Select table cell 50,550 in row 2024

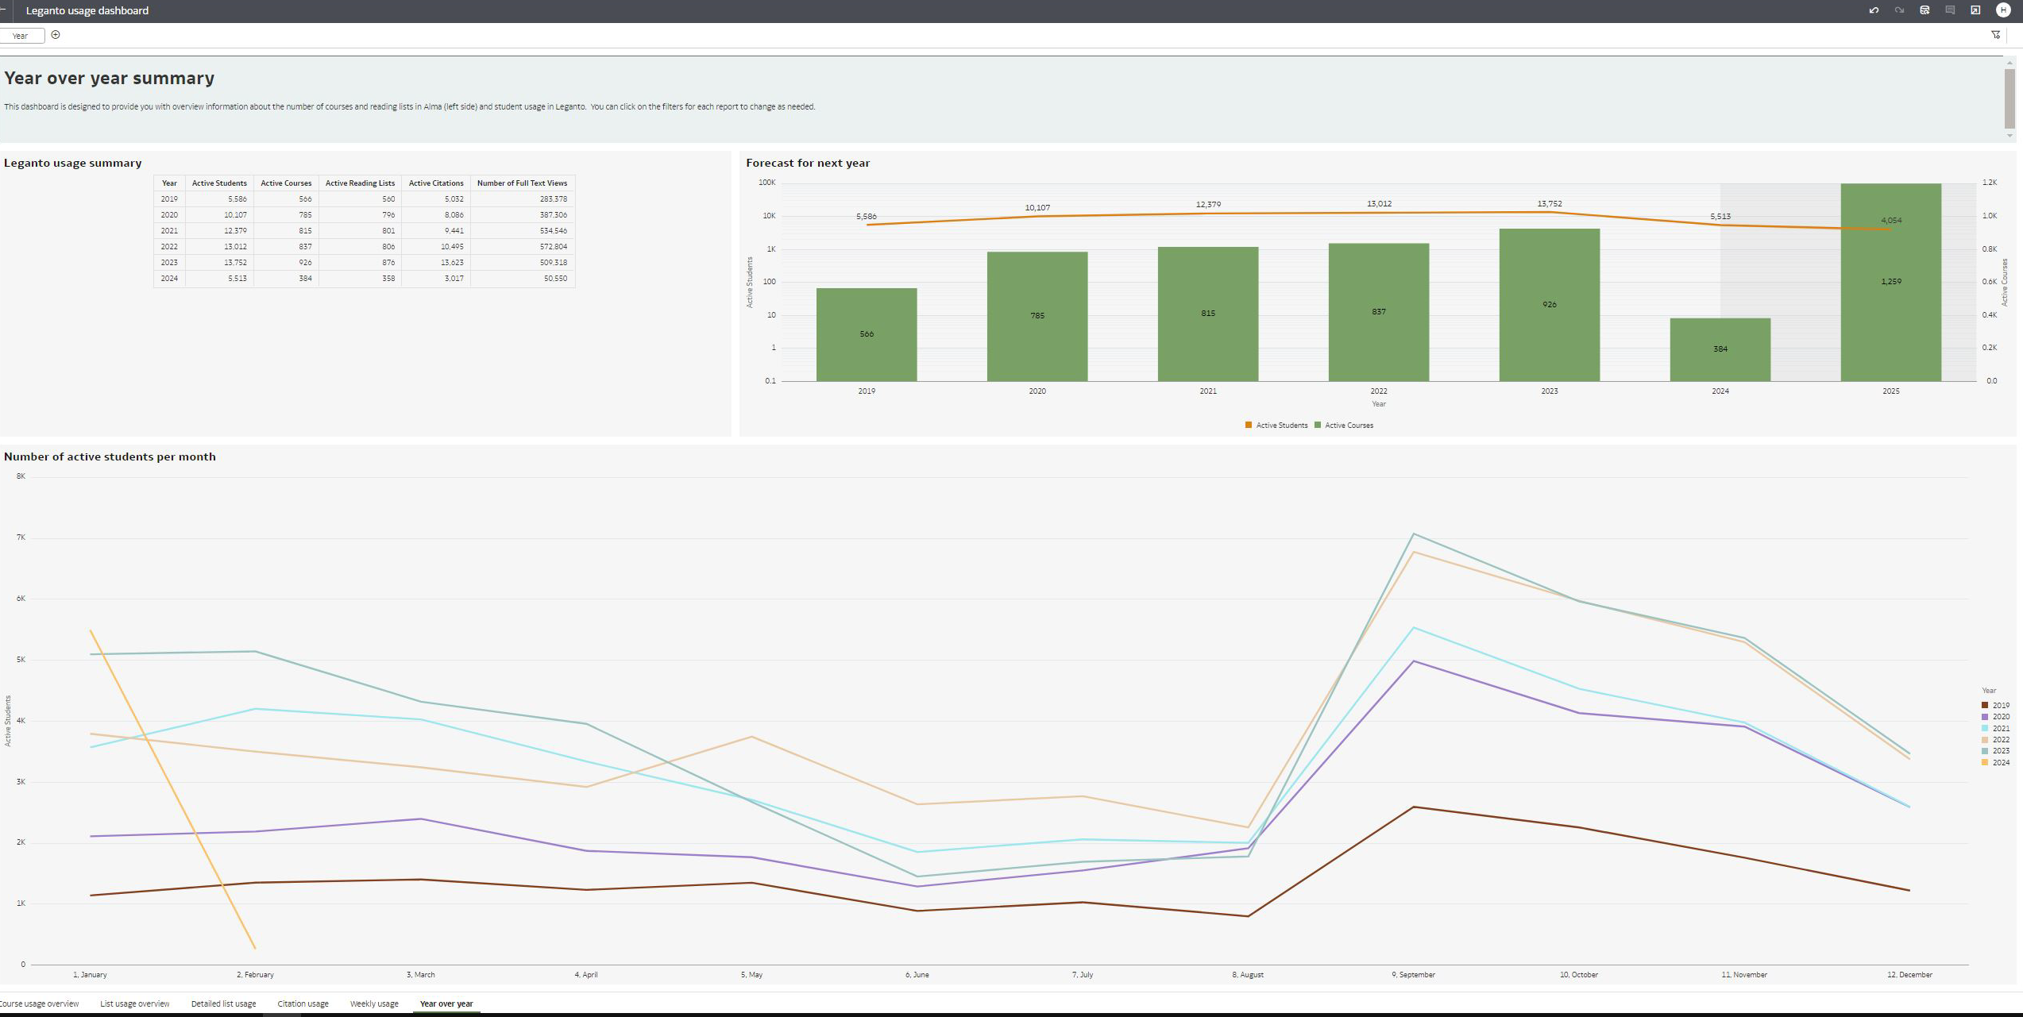(x=522, y=279)
